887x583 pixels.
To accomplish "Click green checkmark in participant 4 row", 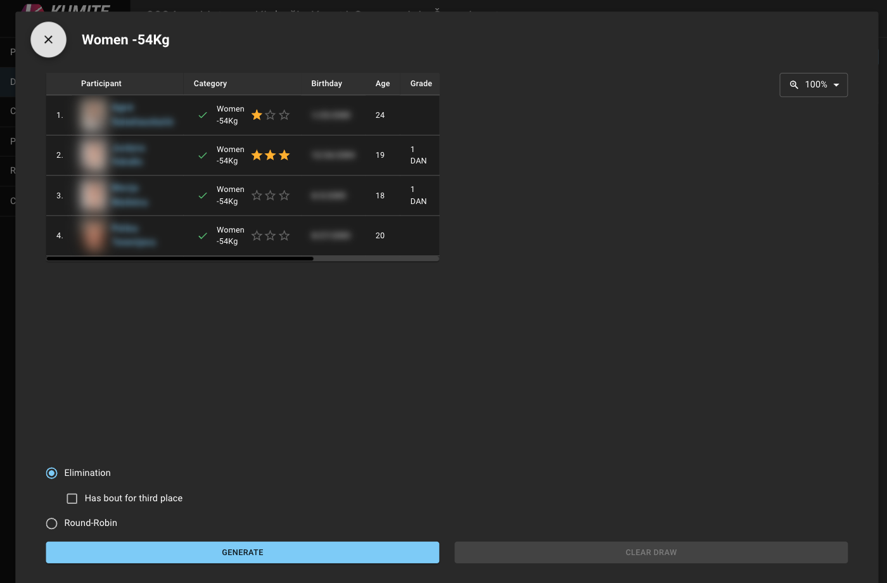I will 203,236.
